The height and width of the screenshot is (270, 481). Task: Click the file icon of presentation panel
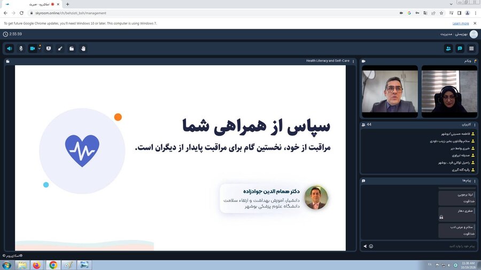point(7,61)
